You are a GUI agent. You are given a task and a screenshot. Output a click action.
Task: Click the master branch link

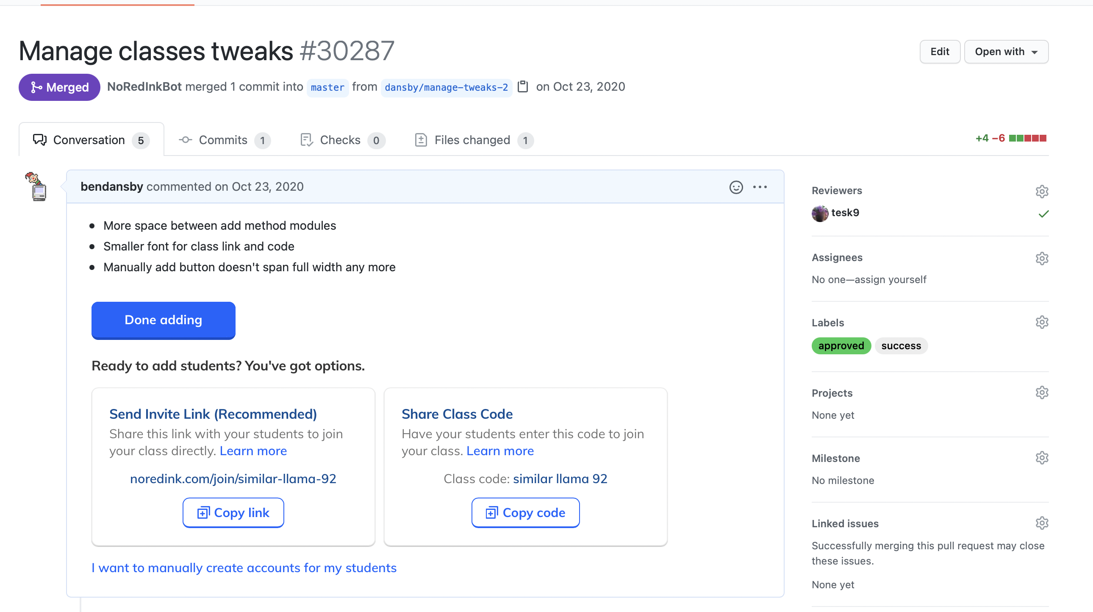(327, 87)
